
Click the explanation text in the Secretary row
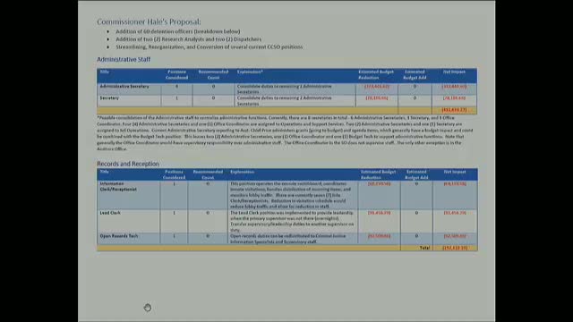[285, 101]
